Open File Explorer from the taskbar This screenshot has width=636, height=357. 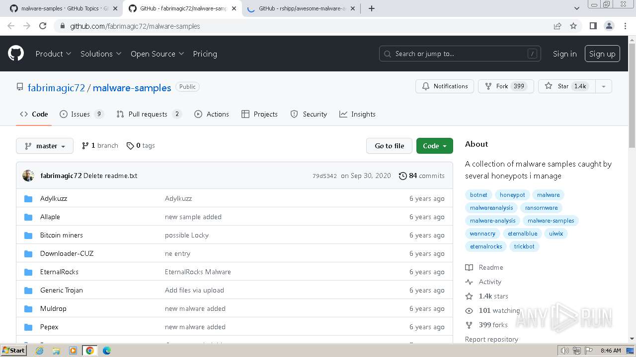[56, 351]
